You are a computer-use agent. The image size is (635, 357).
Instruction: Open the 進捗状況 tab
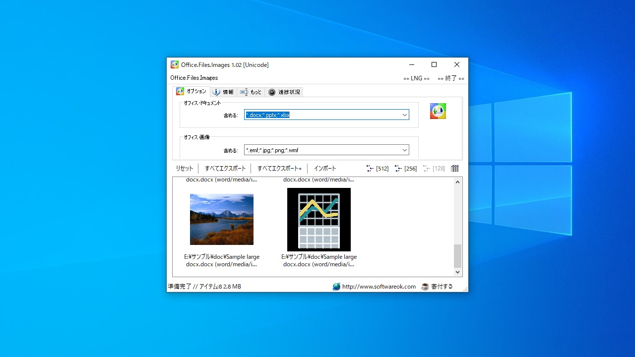tap(284, 92)
